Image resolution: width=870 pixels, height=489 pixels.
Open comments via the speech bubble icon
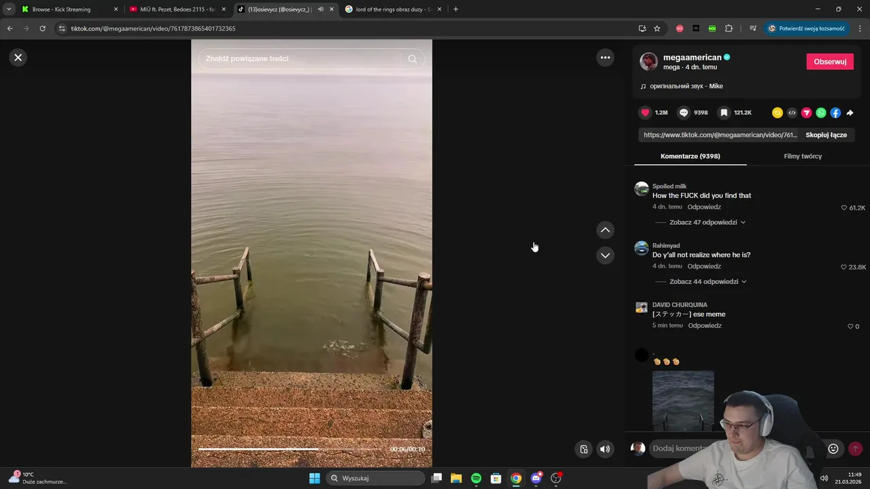click(x=684, y=113)
